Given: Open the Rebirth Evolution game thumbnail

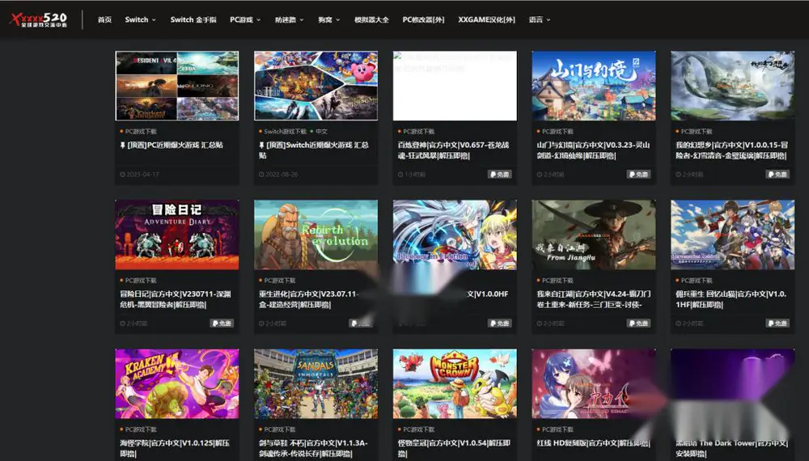Looking at the screenshot, I should click(316, 235).
